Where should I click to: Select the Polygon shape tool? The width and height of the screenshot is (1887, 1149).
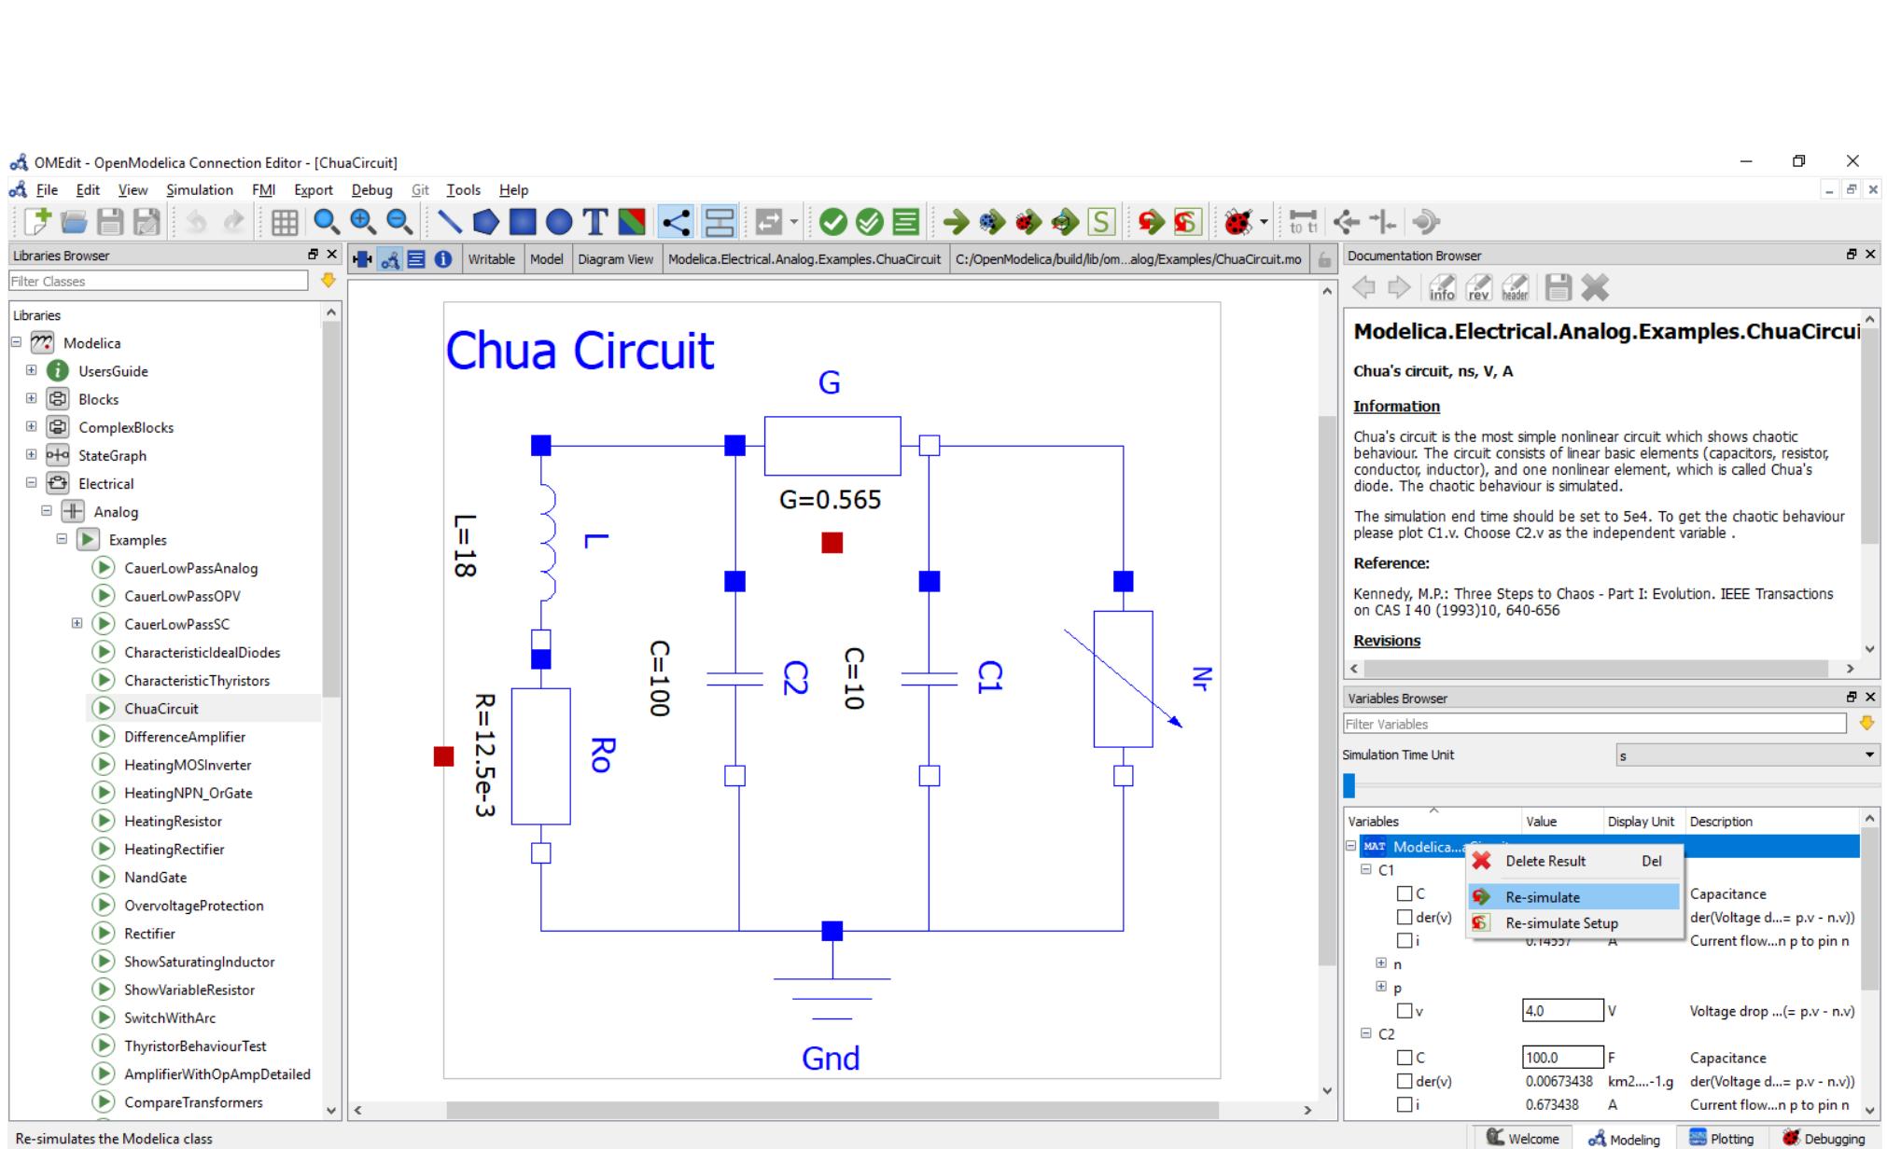pos(485,222)
